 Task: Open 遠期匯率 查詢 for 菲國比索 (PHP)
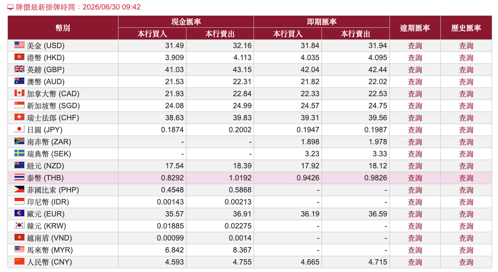click(x=415, y=190)
